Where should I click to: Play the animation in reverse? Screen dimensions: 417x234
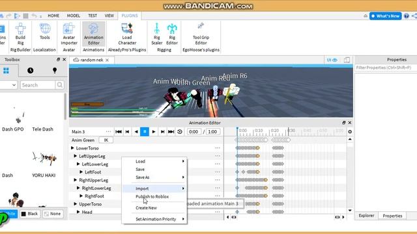pyautogui.click(x=136, y=131)
